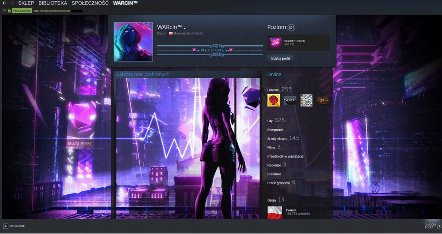
Task: Open Przedmioty w warsztacie link
Action: point(285,156)
